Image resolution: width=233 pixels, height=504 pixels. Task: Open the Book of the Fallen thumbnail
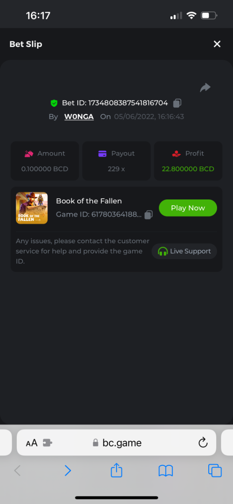32,208
